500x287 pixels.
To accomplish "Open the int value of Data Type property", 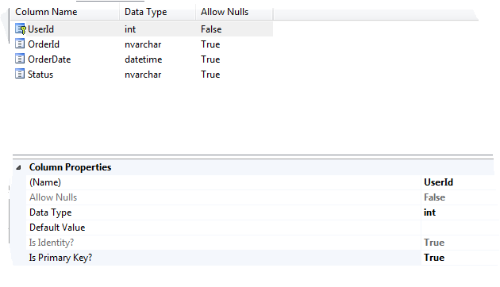I will [429, 212].
